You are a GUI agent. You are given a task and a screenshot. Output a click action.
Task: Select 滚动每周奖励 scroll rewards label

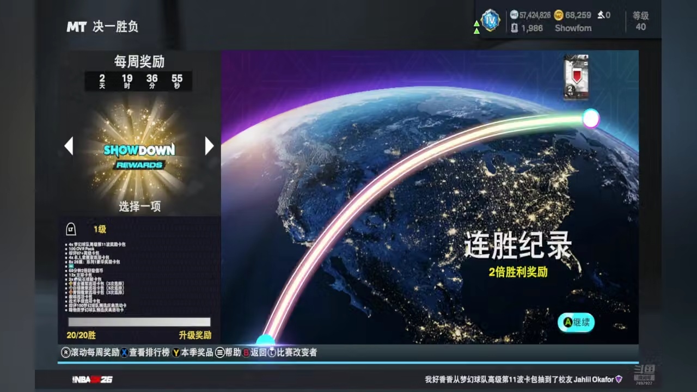(95, 352)
